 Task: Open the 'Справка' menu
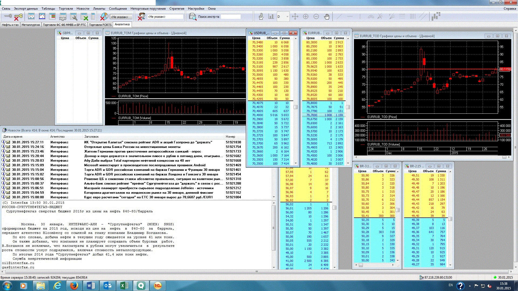[510, 9]
